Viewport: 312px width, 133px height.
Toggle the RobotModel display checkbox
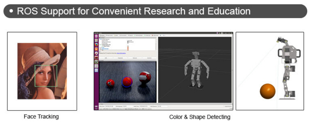click(128, 49)
